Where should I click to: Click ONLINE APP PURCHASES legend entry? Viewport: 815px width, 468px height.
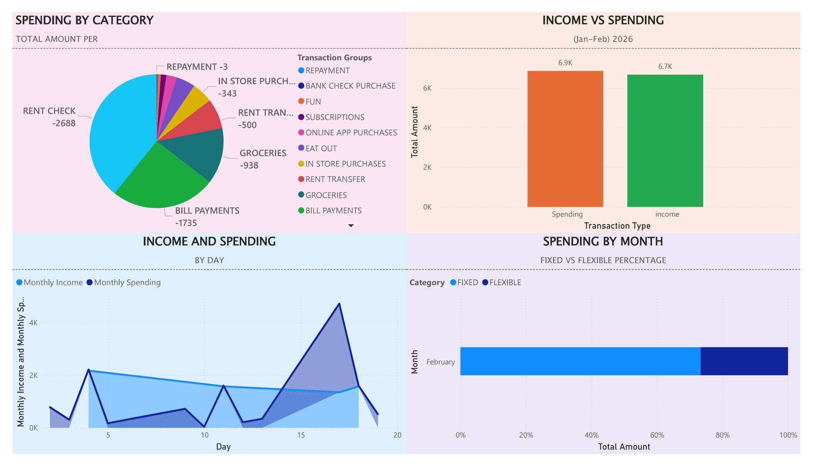point(351,132)
